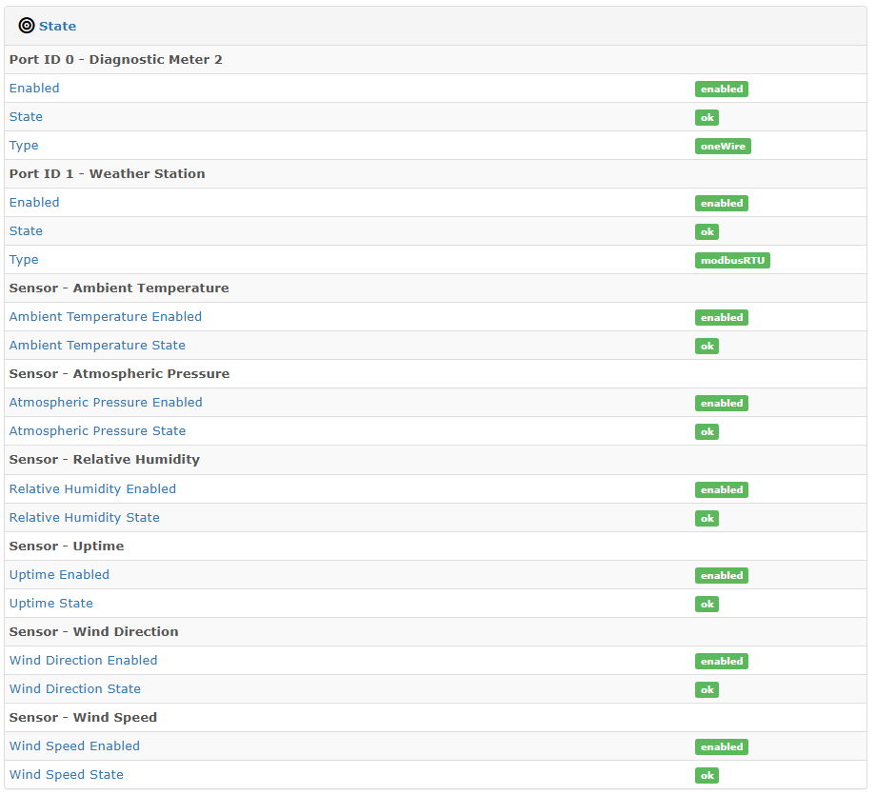Click the Wind Speed Enabled link
The width and height of the screenshot is (876, 795).
74,746
